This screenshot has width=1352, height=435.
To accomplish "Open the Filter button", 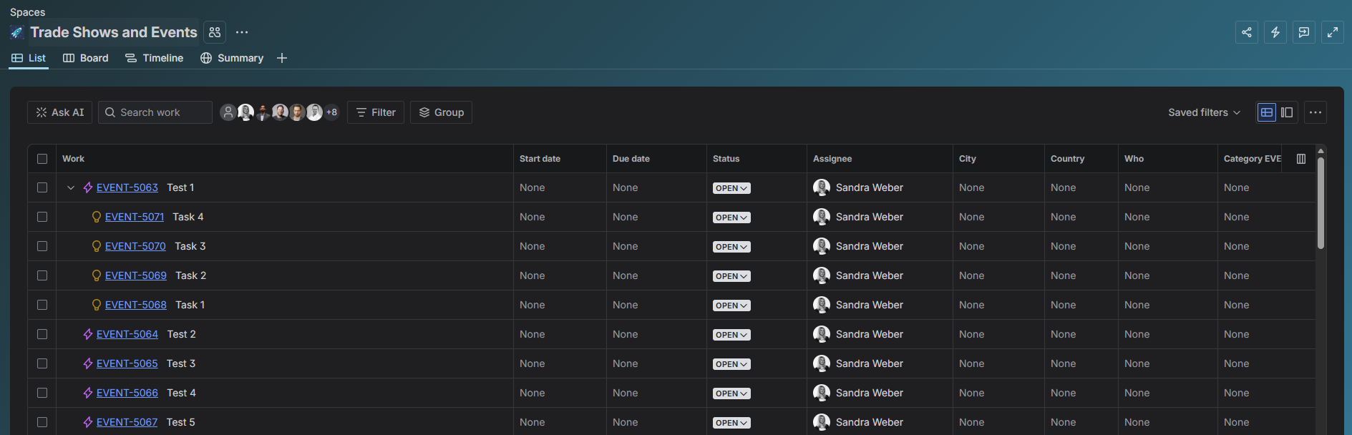I will pos(376,112).
